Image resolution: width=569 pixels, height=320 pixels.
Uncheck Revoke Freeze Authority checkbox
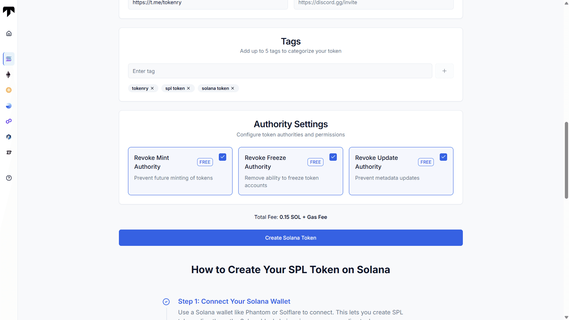pyautogui.click(x=333, y=157)
